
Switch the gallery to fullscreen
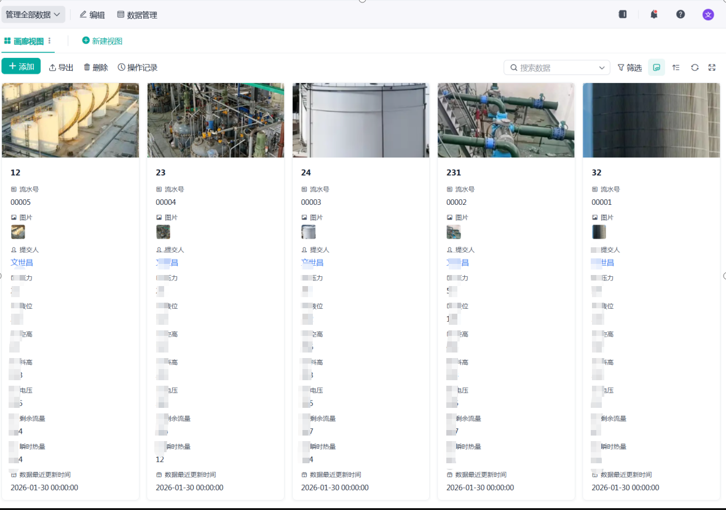(712, 68)
